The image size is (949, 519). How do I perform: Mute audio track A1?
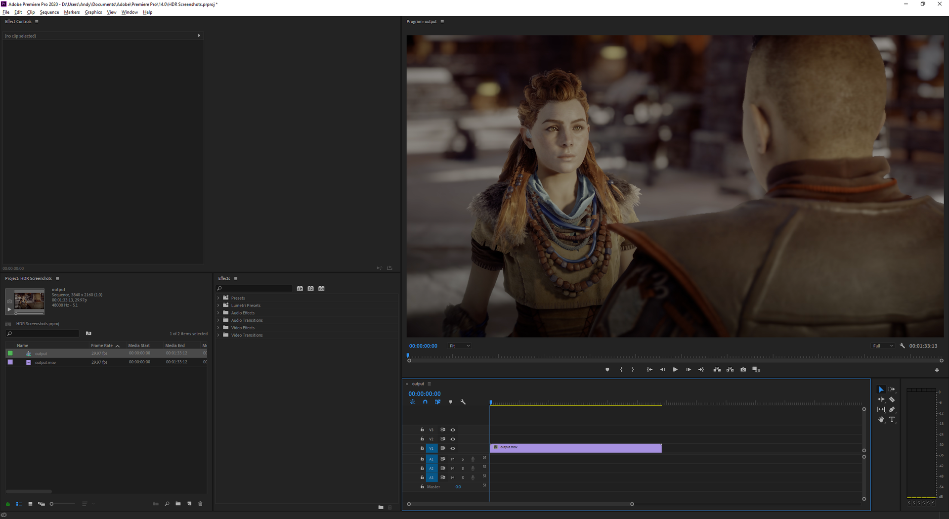click(x=453, y=459)
